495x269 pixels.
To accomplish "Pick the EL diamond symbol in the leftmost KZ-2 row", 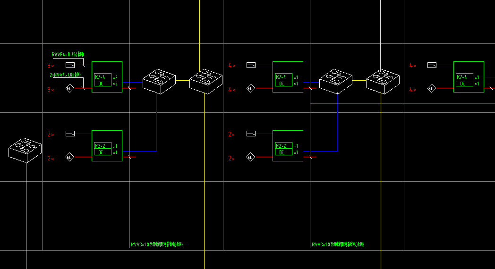I will point(69,158).
